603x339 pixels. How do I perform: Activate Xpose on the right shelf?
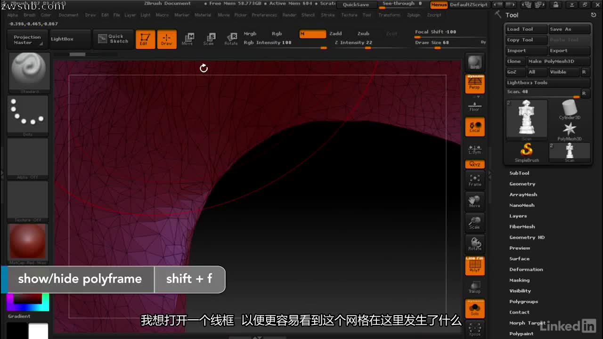point(474,330)
